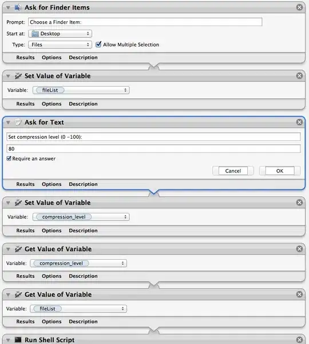Click the Ask for Text action icon
Image resolution: width=309 pixels, height=344 pixels.
tap(18, 122)
